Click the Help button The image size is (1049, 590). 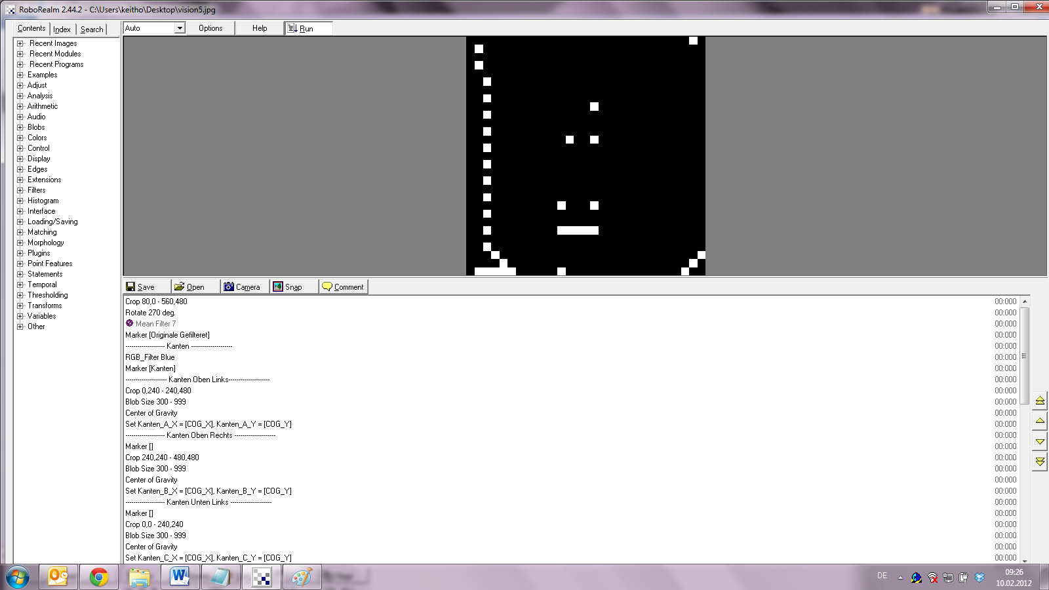click(x=260, y=28)
